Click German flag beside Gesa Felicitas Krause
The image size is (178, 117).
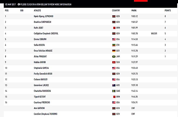114,51
